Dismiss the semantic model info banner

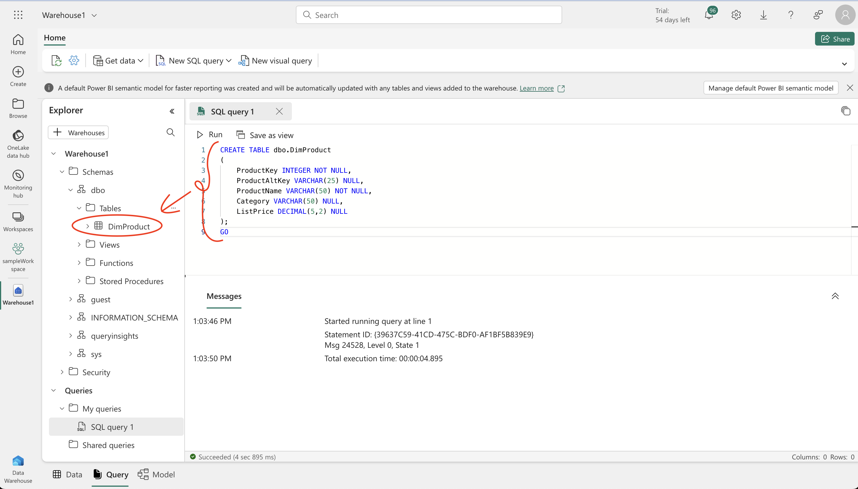coord(850,88)
